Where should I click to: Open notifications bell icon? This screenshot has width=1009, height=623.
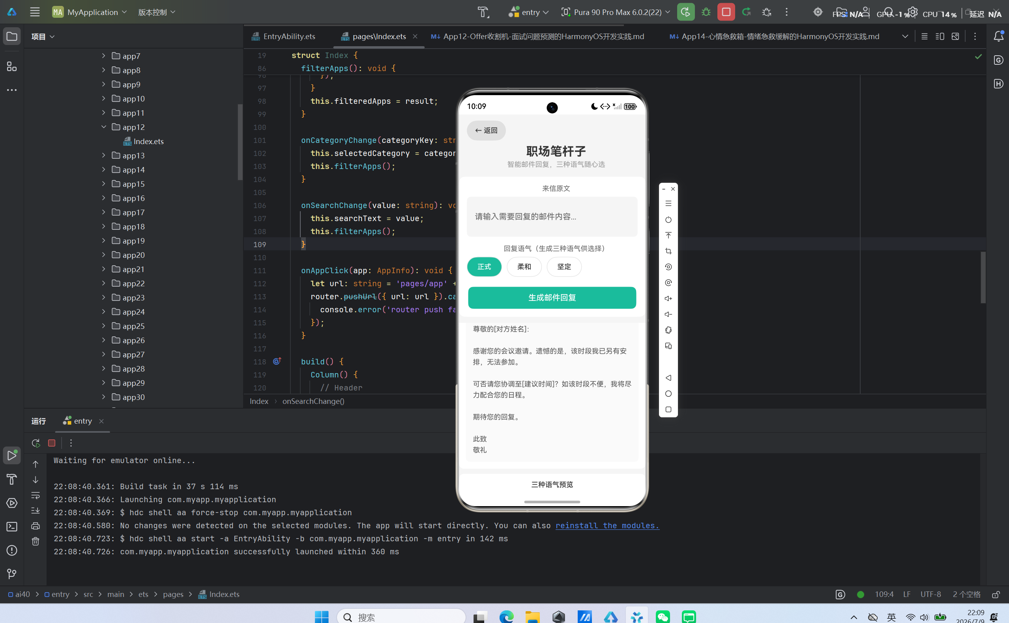[x=998, y=36]
